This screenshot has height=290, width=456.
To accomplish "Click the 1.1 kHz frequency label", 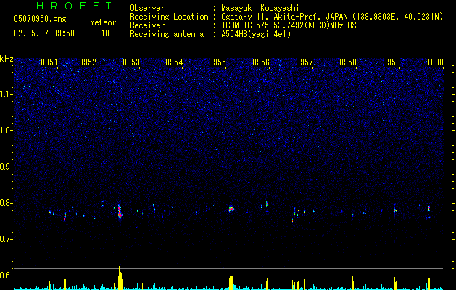I will click(6, 94).
